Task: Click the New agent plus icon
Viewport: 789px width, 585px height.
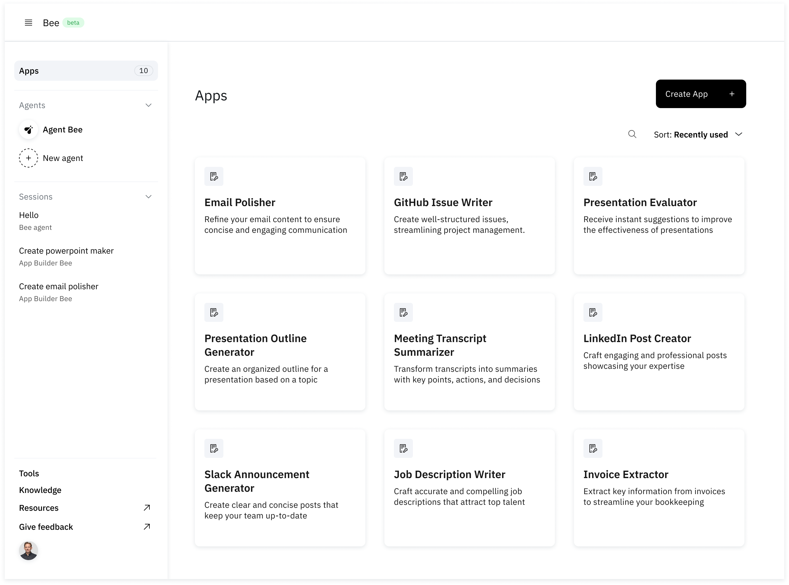Action: [28, 158]
